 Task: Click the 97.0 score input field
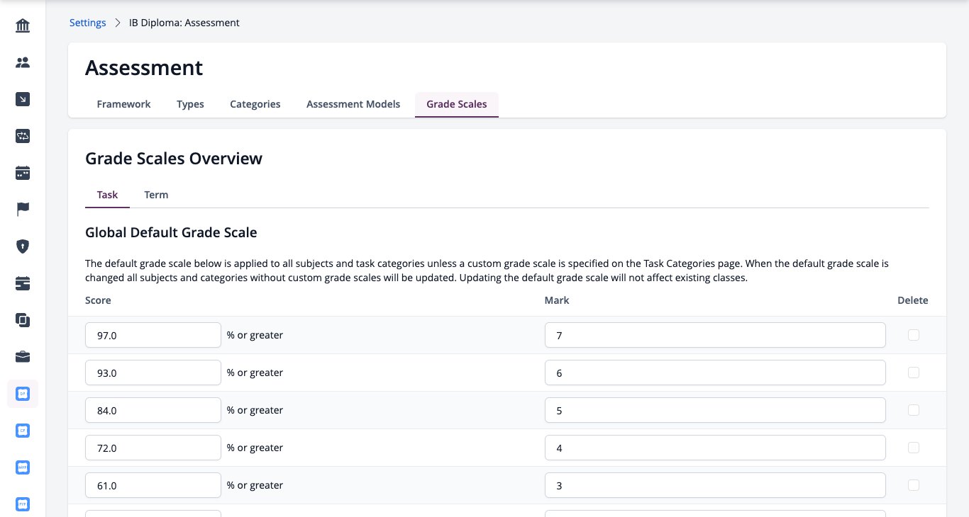tap(153, 335)
